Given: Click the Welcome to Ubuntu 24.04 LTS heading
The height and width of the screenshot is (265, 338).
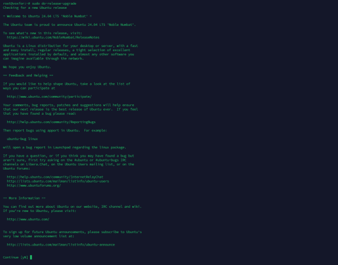Looking at the screenshot, I should tap(47, 16).
